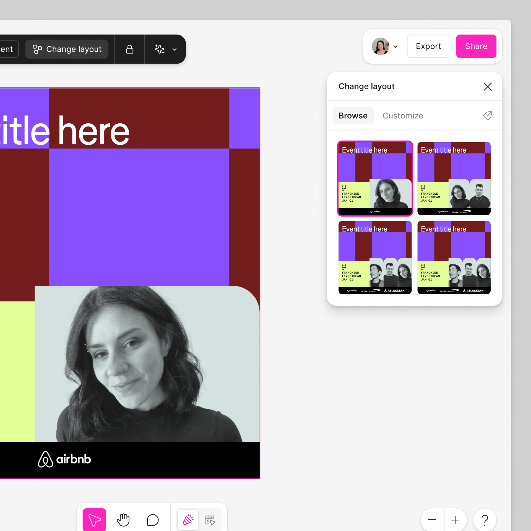Viewport: 531px width, 531px height.
Task: Click the Change layout toolbar button
Action: click(67, 49)
